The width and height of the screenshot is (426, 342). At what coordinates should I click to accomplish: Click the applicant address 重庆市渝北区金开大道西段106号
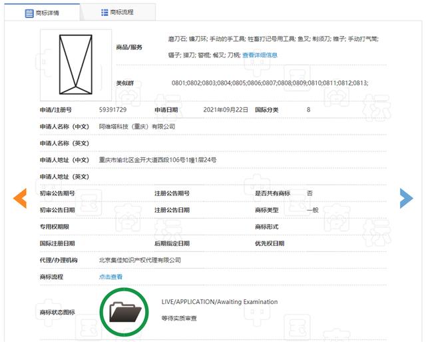tap(158, 160)
